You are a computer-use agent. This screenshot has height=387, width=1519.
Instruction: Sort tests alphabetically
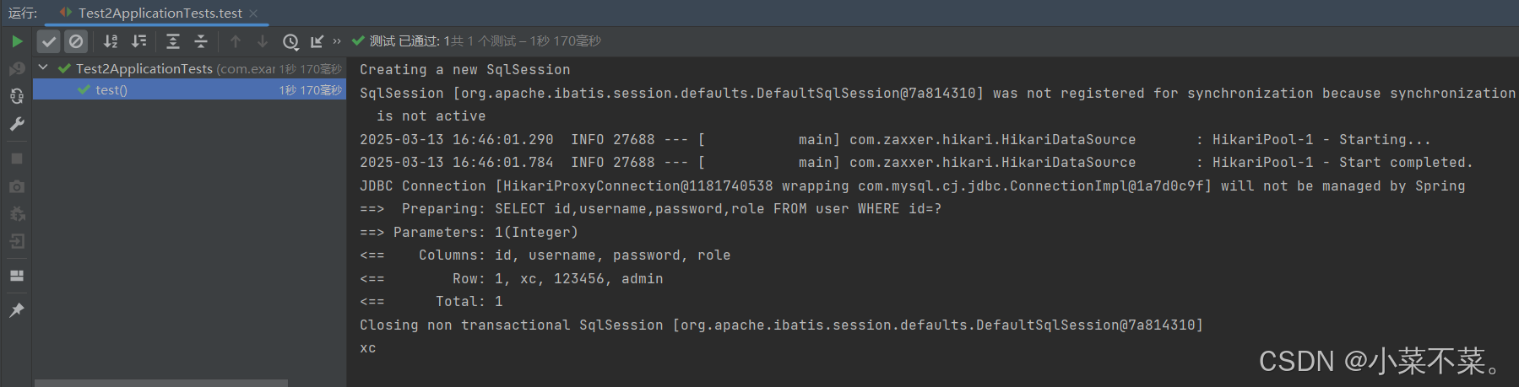[x=111, y=41]
